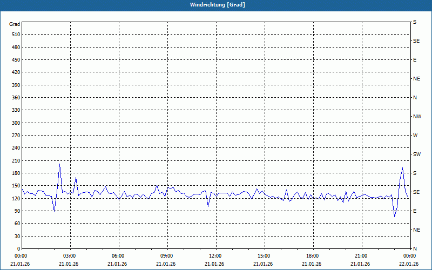Select the 00:00 label above 22.01.26

[409, 256]
